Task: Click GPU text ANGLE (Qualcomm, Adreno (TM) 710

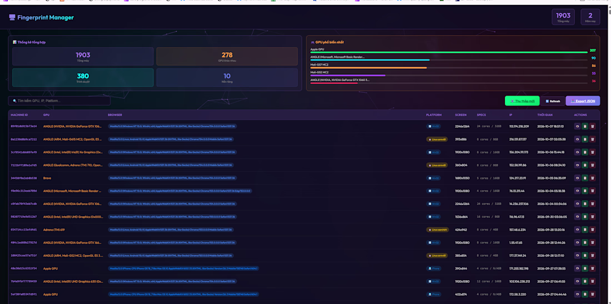Action: coord(73,165)
